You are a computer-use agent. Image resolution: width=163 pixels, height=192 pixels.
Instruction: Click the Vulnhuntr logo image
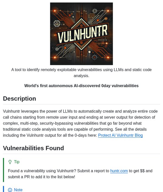pyautogui.click(x=81, y=34)
